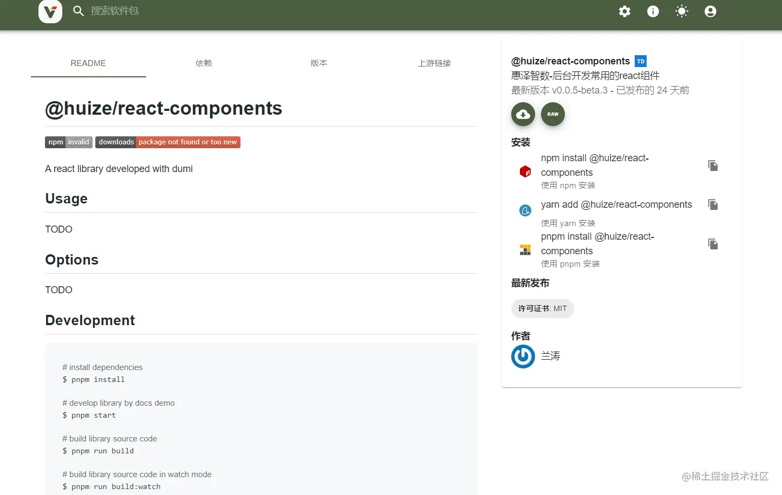Click code line '$ pnpm run build:watch'
The width and height of the screenshot is (782, 495).
click(112, 487)
